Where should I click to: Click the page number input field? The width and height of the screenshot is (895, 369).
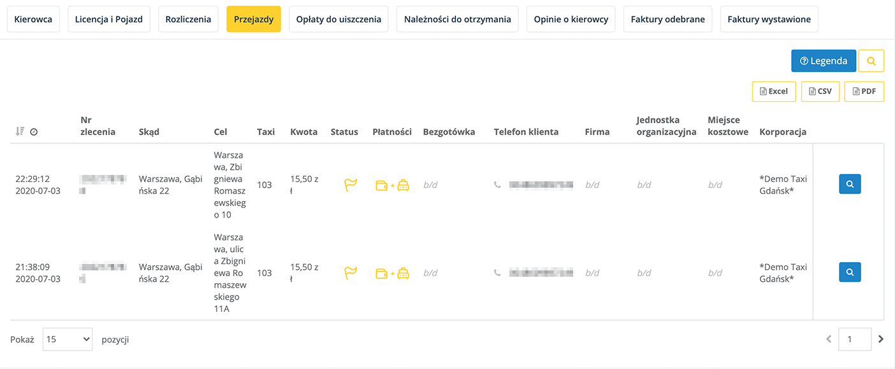click(855, 339)
